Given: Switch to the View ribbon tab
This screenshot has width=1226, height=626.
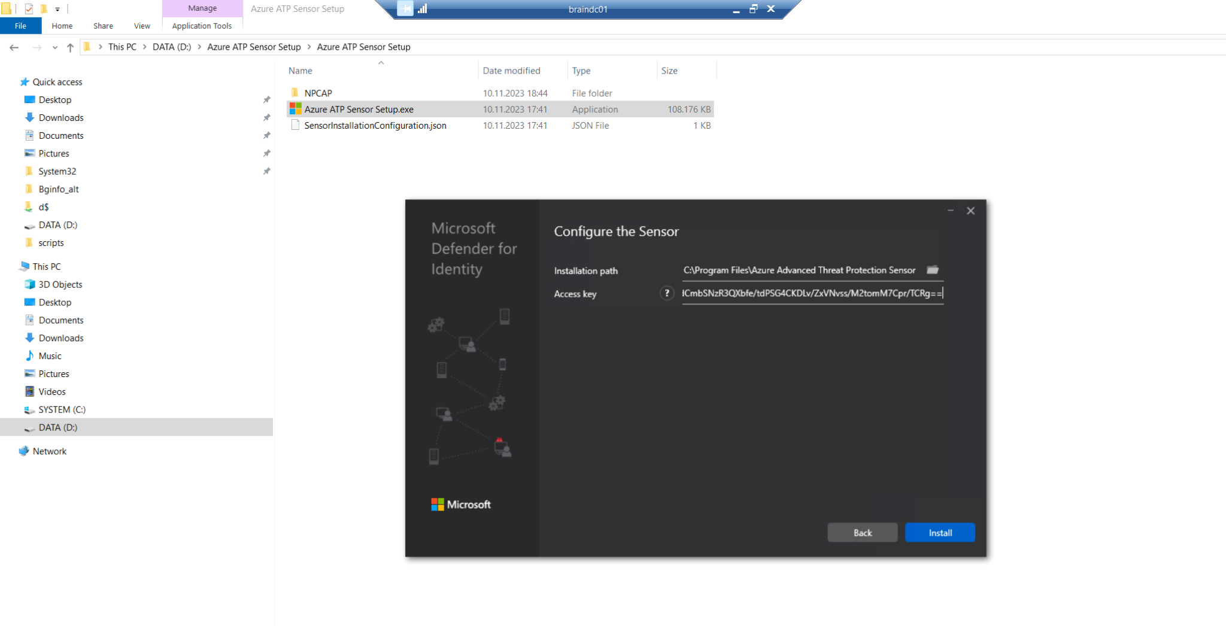Looking at the screenshot, I should pyautogui.click(x=141, y=26).
